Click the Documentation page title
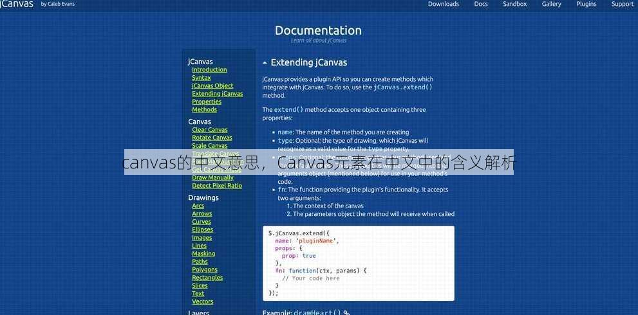This screenshot has width=638, height=315. (318, 30)
